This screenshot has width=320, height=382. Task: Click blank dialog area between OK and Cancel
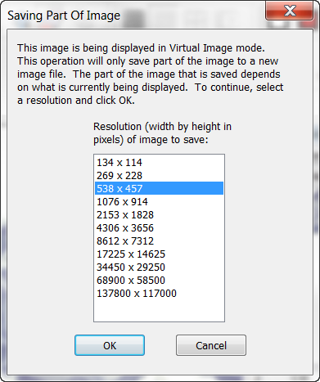click(x=160, y=345)
